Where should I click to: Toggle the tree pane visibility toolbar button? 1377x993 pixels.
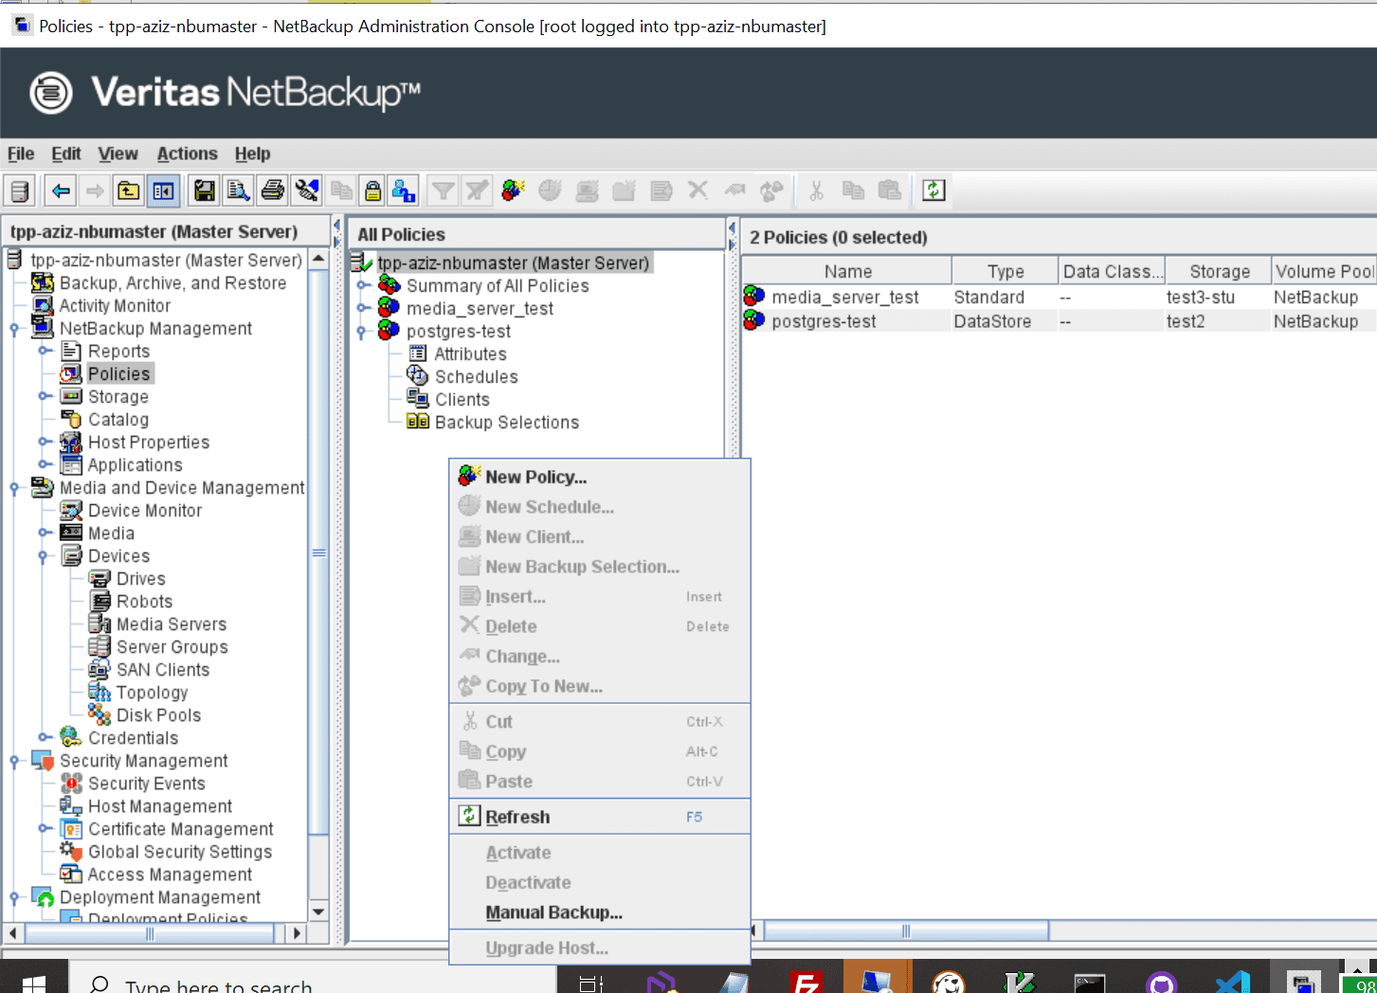pos(163,190)
